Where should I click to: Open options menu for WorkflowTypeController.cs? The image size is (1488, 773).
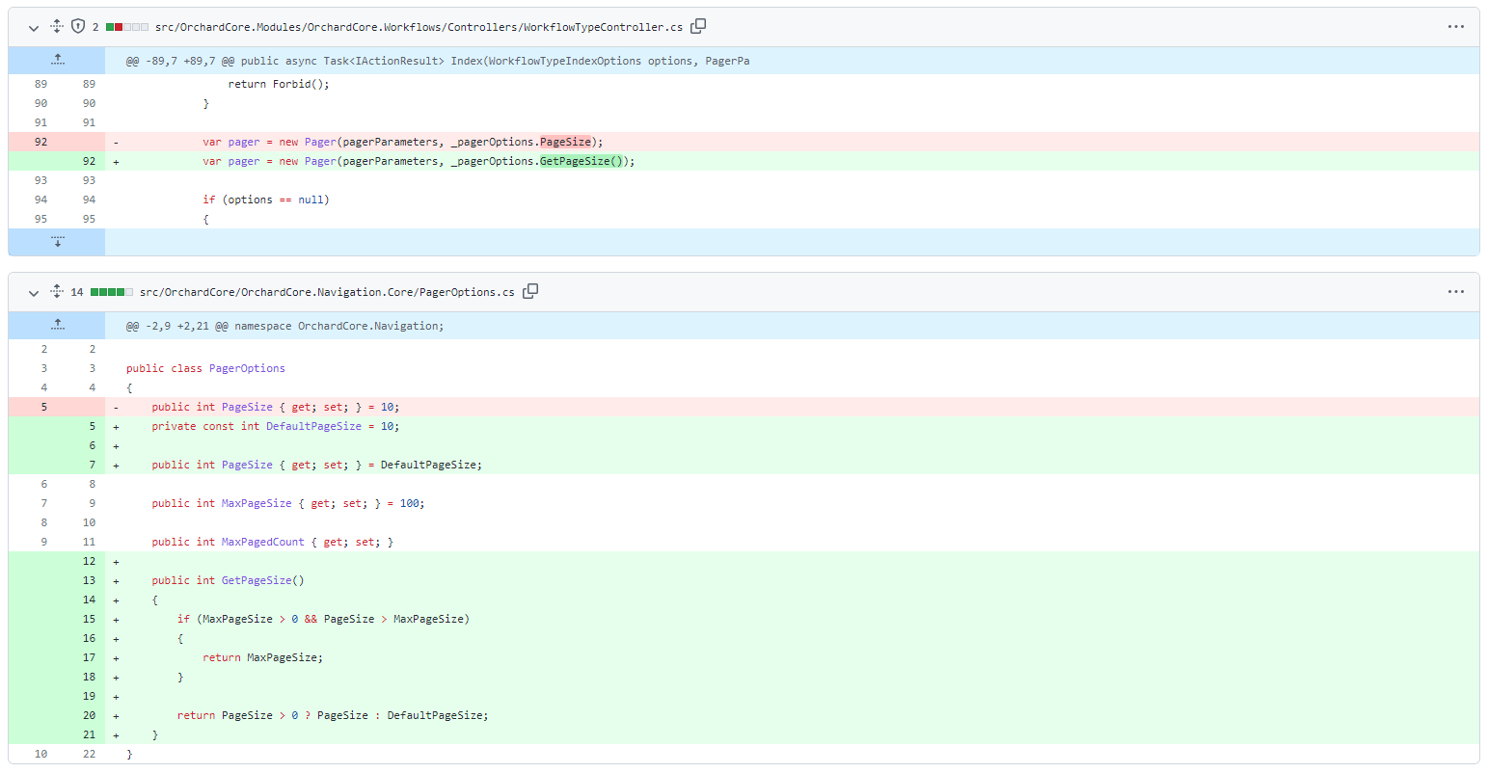point(1456,26)
